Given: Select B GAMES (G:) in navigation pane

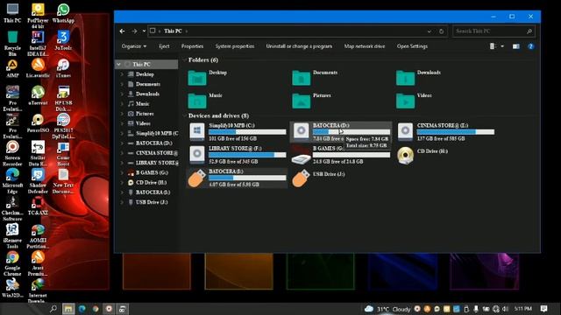Looking at the screenshot, I should tap(152, 173).
